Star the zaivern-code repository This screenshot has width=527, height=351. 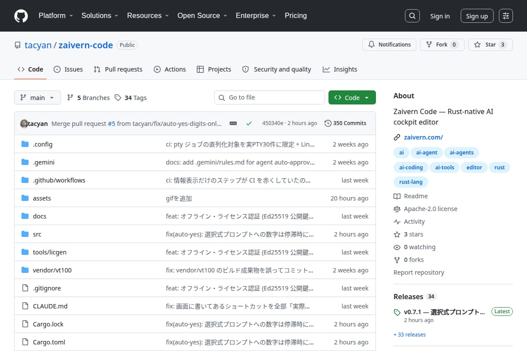click(x=490, y=45)
